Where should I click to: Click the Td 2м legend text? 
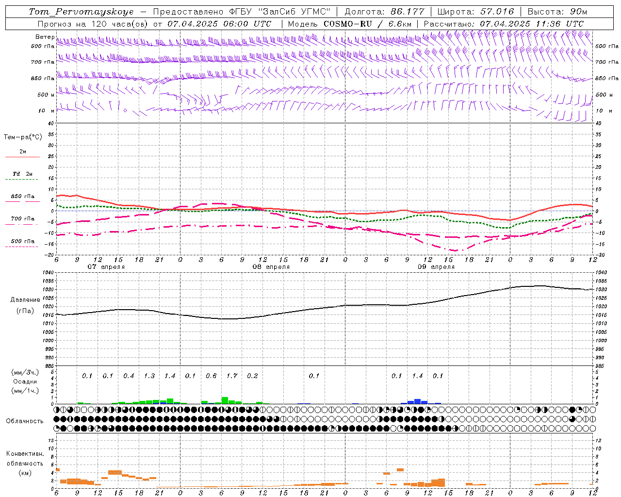(23, 174)
